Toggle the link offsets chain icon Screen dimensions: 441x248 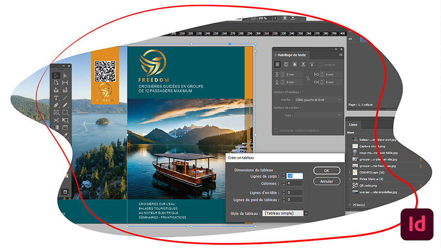(x=308, y=78)
